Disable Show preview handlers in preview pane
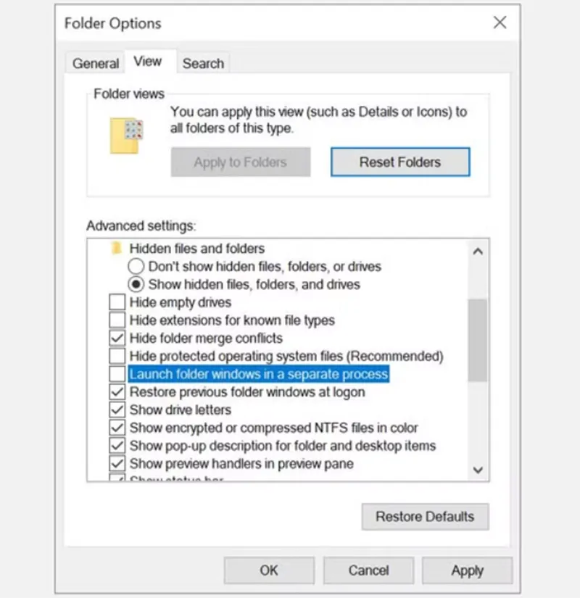The height and width of the screenshot is (598, 580). 117,464
